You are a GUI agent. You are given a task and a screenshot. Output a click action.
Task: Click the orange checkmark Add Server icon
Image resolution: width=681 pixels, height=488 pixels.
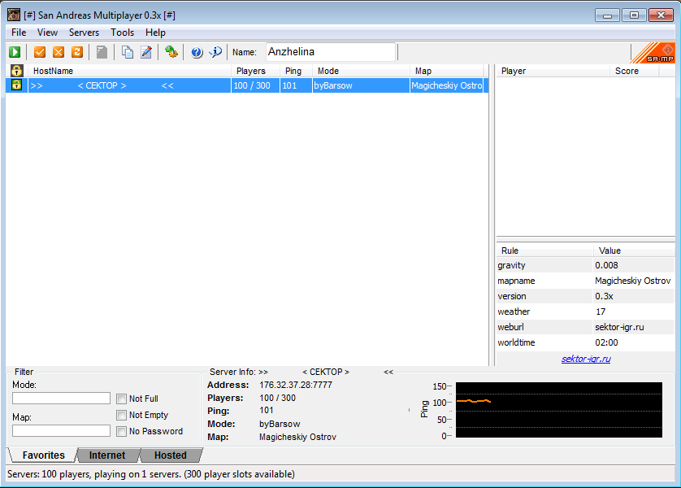40,52
